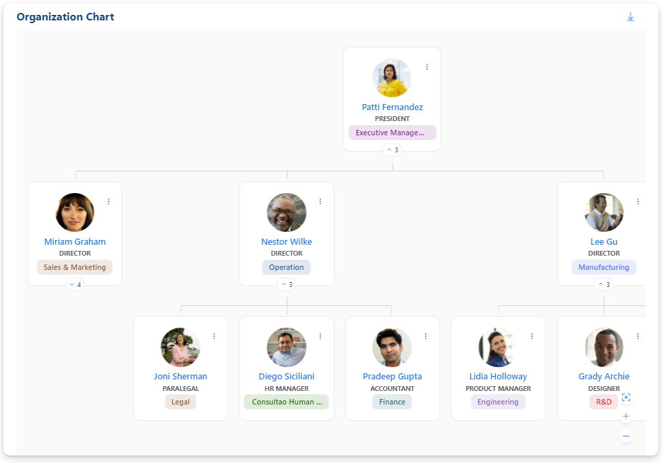This screenshot has height=463, width=664.
Task: View Nestor Wilke's profile
Action: point(286,241)
